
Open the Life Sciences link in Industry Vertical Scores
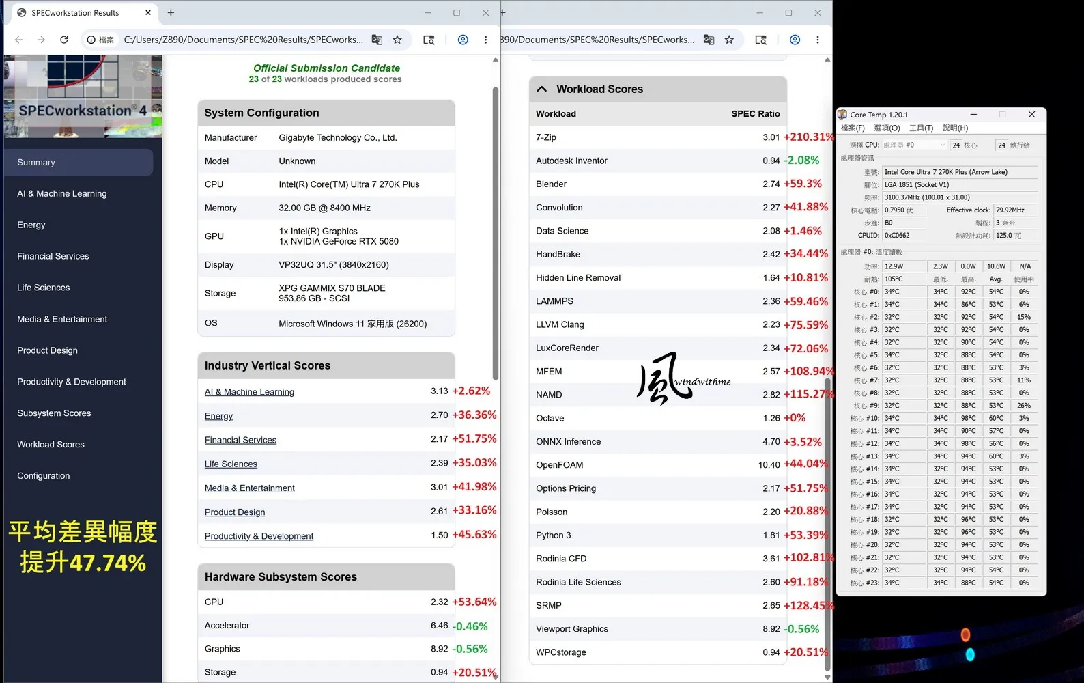[231, 464]
